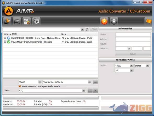Click the upper conversion progress bar
This screenshot has height=116, width=154.
pyautogui.click(x=51, y=98)
